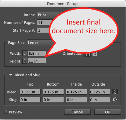Collapse the Bleed and Slug section
126x120 pixels.
click(x=11, y=75)
